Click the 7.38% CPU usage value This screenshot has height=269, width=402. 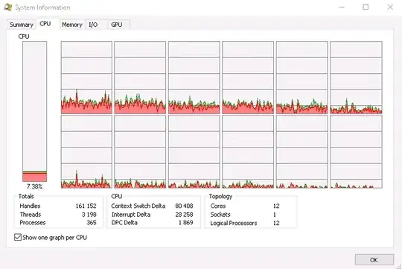(34, 186)
